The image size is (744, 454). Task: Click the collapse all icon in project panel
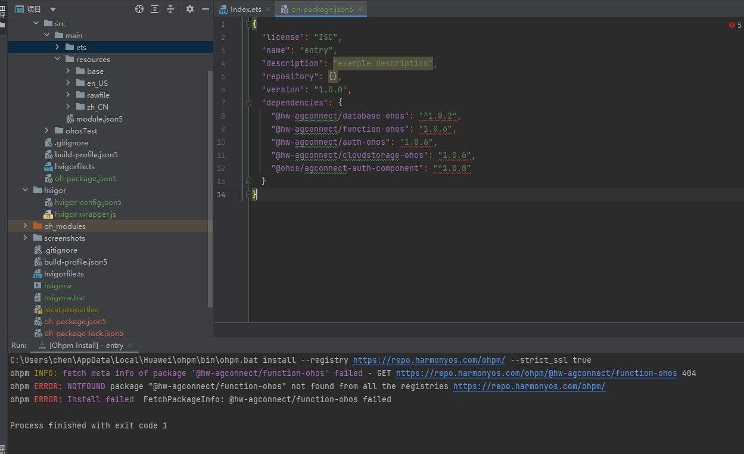tap(170, 9)
